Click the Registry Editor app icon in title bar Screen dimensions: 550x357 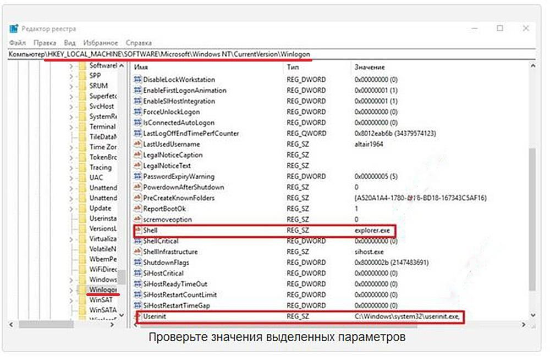pos(14,29)
